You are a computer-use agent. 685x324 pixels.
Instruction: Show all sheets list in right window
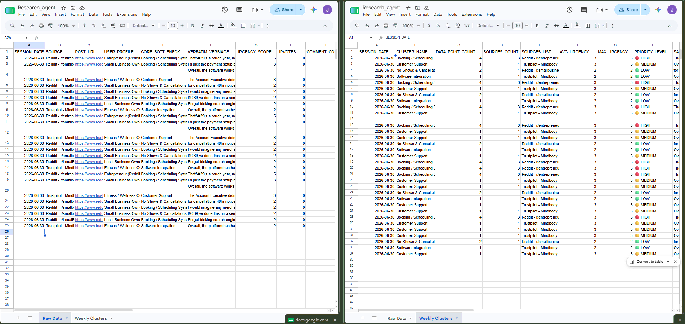[x=375, y=318]
